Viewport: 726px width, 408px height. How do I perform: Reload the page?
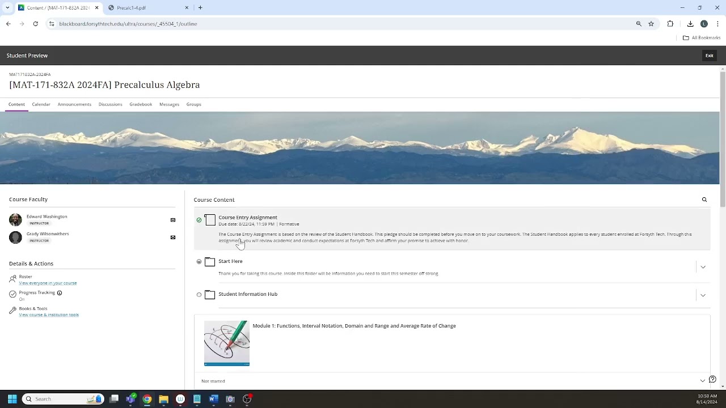[35, 24]
